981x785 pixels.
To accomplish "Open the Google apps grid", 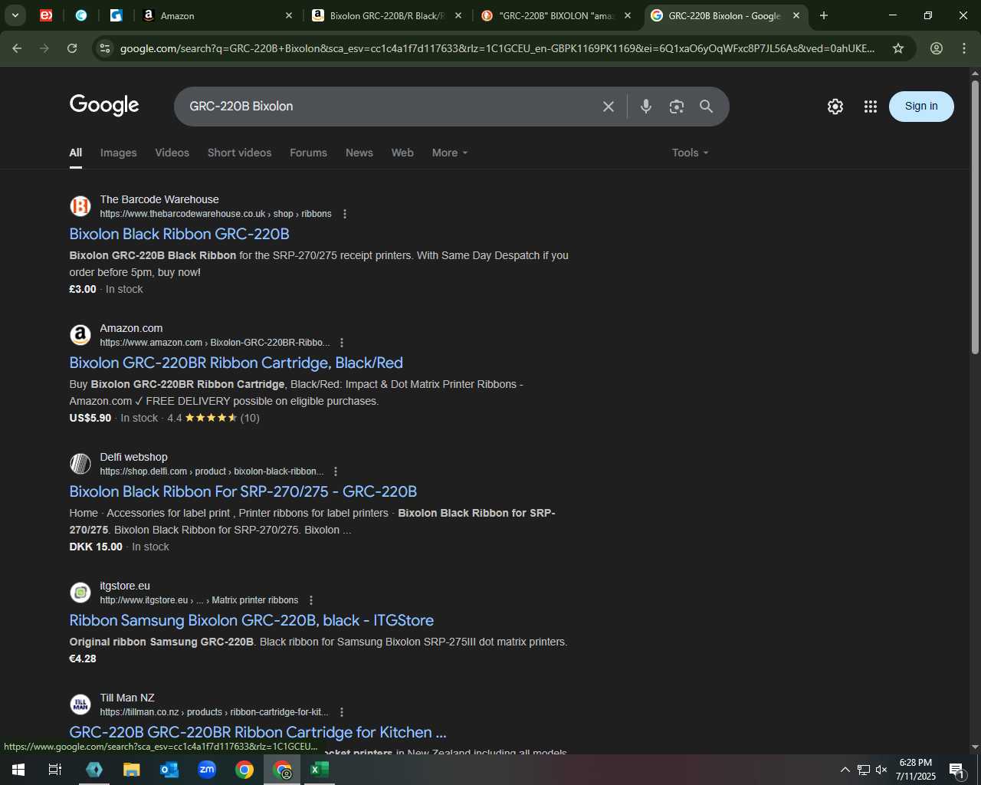I will 870,107.
